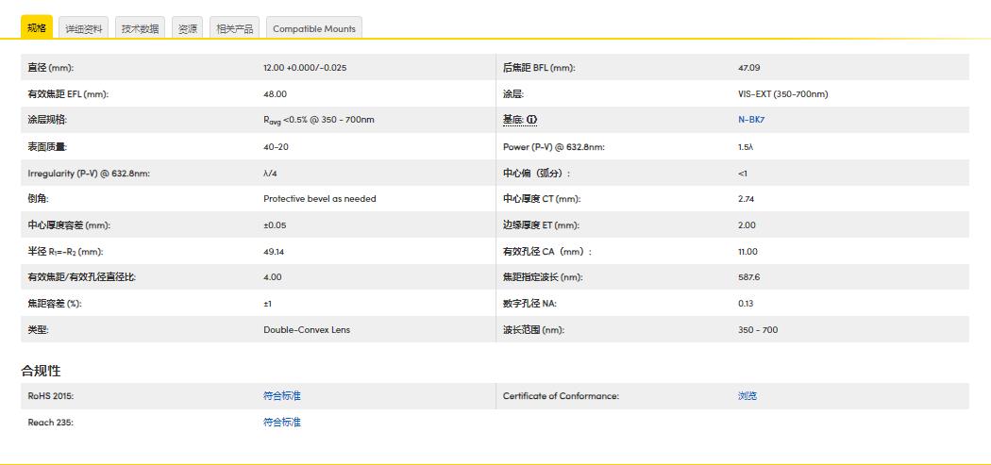Select the numerical aperture value 0.13
The width and height of the screenshot is (991, 465).
click(746, 304)
